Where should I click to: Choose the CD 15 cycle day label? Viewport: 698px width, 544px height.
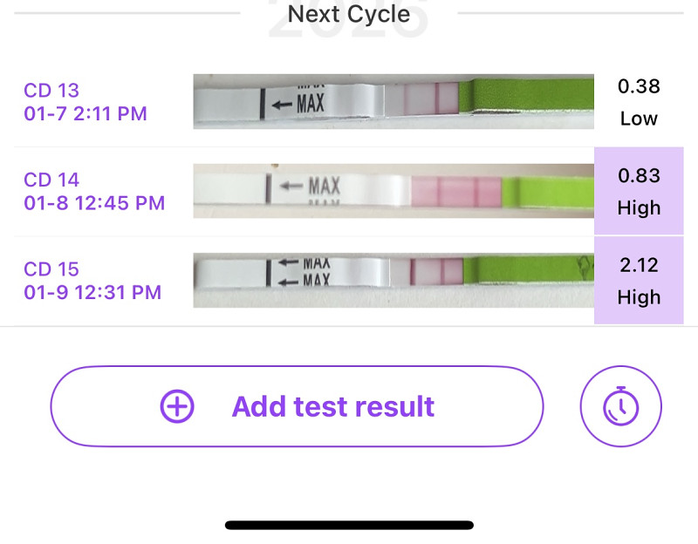pyautogui.click(x=51, y=269)
